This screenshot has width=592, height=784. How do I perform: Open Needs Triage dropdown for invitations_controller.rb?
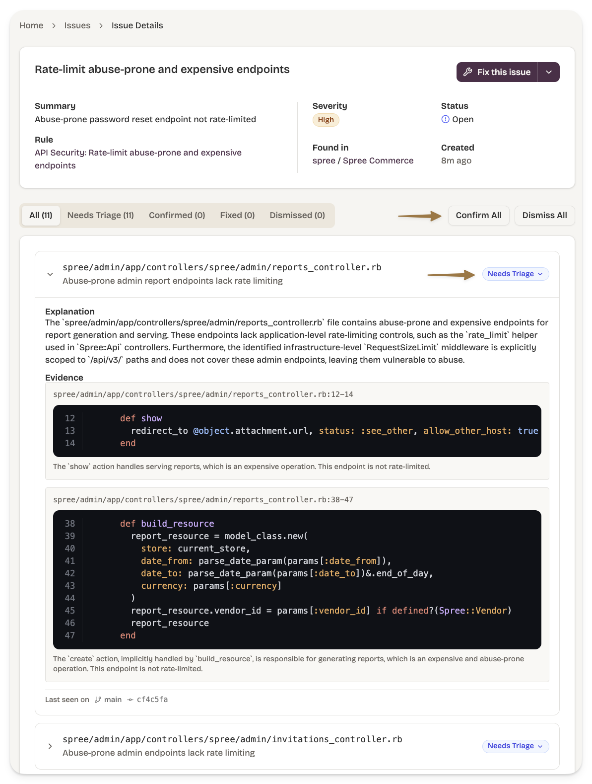pos(516,746)
